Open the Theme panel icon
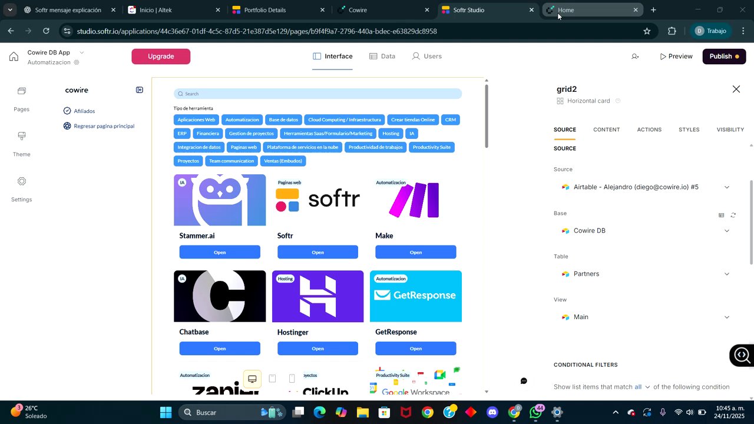Image resolution: width=754 pixels, height=424 pixels. pos(22,136)
